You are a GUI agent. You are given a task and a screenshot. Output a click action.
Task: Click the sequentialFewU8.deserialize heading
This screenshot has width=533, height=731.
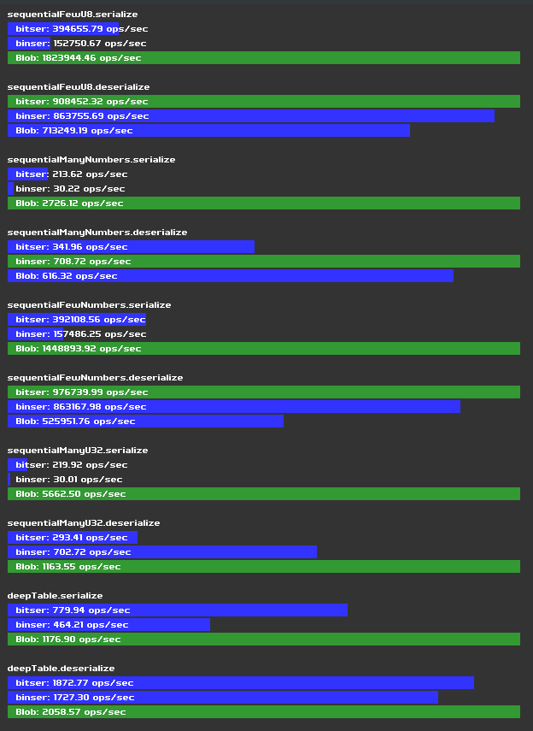79,86
